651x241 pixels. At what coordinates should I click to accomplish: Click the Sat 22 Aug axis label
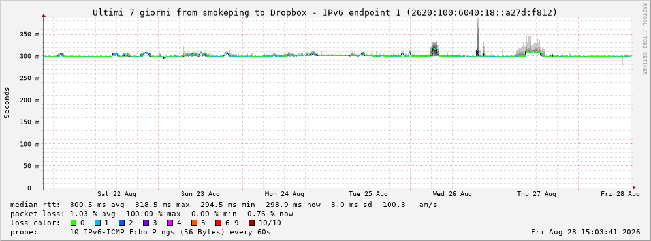click(x=117, y=194)
